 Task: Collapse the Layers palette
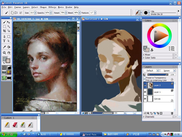(144, 67)
